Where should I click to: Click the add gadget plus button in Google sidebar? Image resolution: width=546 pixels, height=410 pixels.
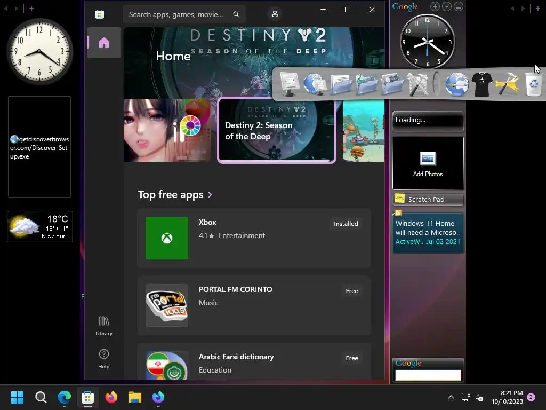(435, 6)
